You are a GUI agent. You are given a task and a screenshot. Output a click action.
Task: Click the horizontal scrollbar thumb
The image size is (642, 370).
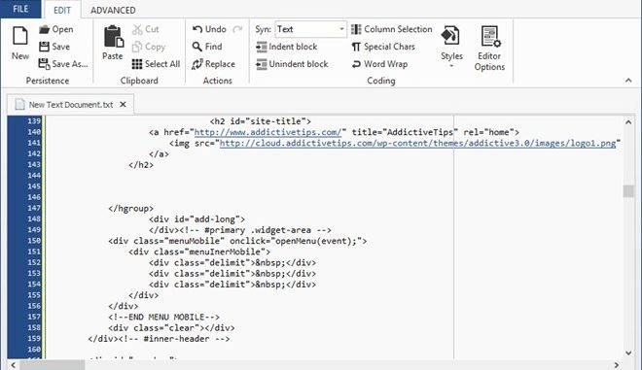pos(52,365)
